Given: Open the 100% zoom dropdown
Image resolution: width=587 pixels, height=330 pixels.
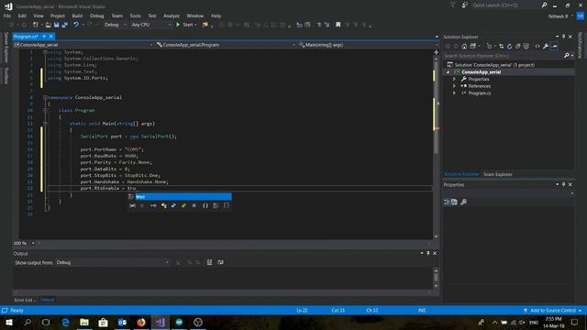Looking at the screenshot, I should tap(33, 243).
